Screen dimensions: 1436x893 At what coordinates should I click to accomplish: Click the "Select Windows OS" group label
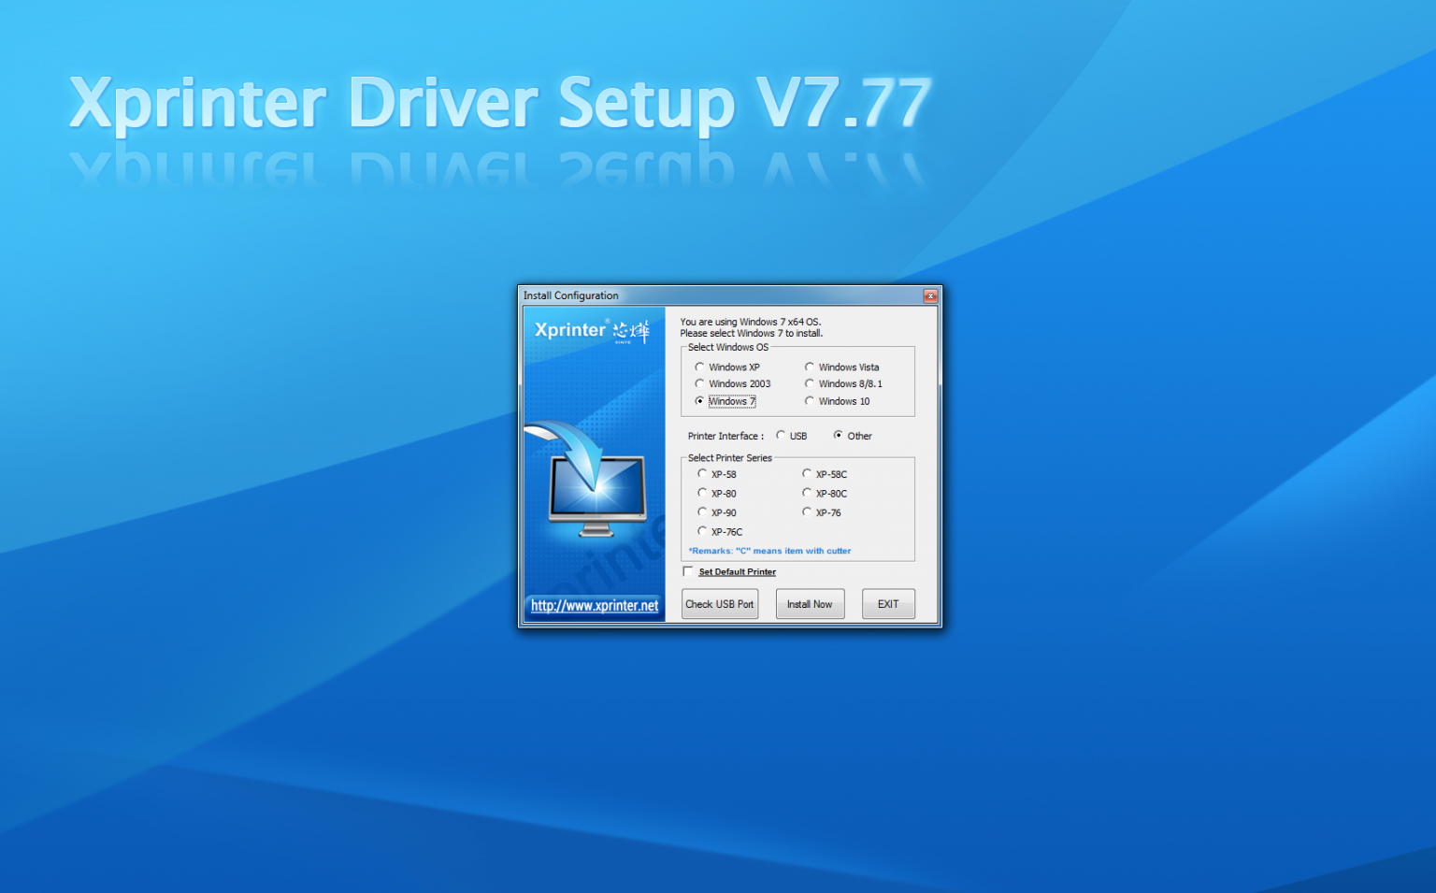pos(728,347)
